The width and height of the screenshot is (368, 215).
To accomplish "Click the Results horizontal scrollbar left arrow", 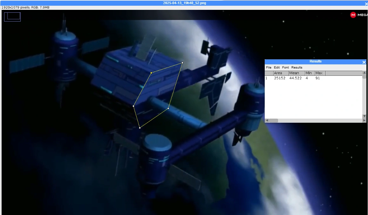I will (267, 121).
